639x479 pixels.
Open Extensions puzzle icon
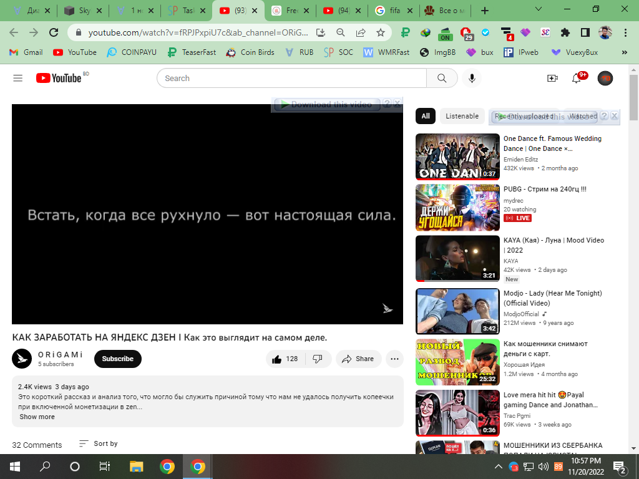(x=565, y=32)
